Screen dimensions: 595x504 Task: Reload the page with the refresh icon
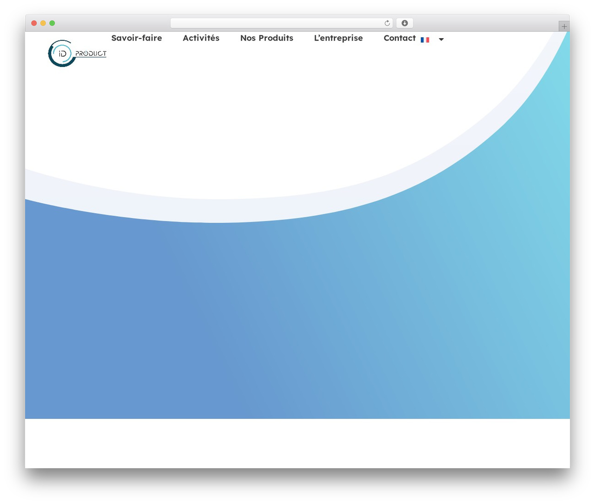click(387, 23)
